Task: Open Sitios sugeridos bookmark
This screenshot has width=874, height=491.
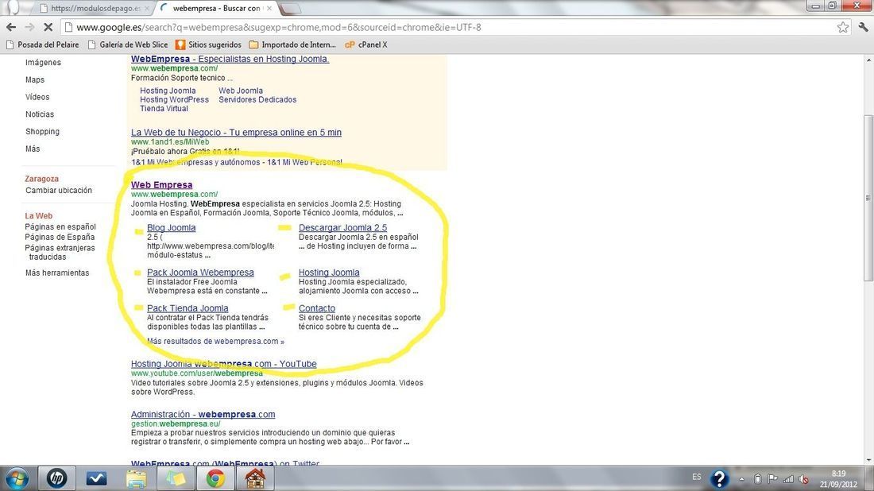Action: tap(208, 44)
